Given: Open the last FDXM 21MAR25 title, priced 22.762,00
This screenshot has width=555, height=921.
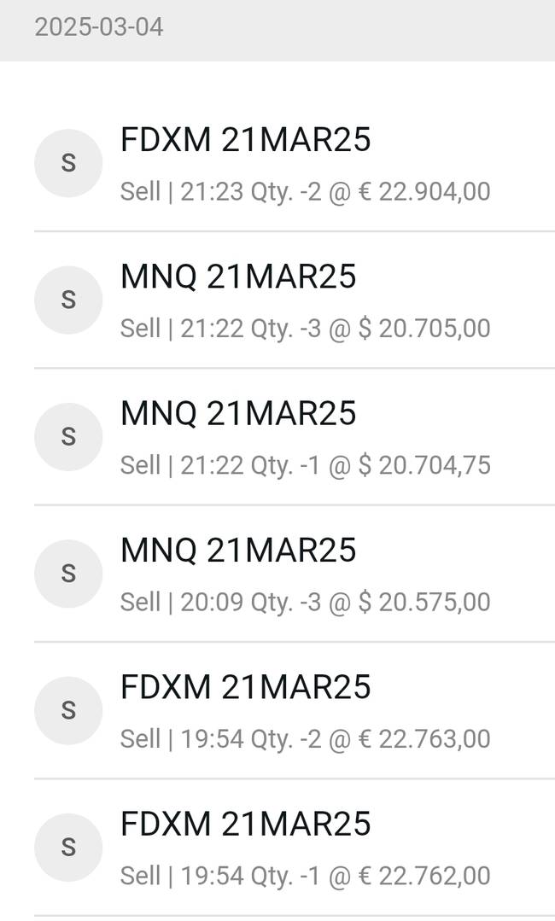Looking at the screenshot, I should coord(246,825).
